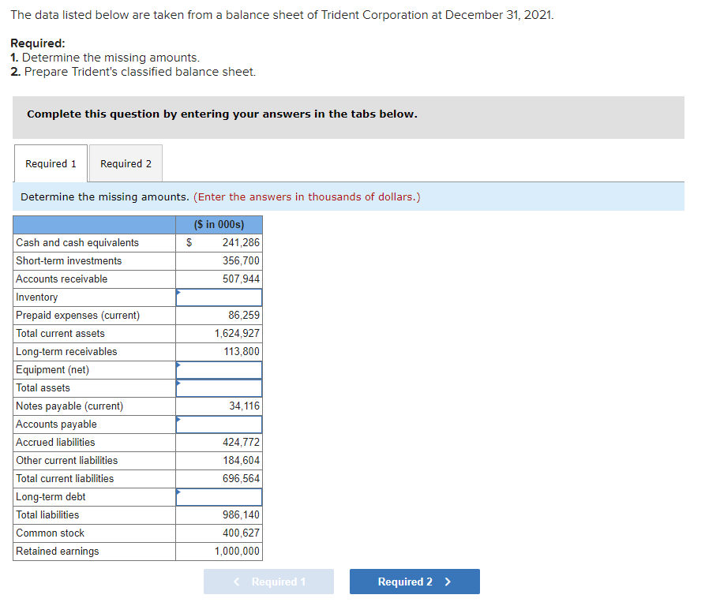The height and width of the screenshot is (606, 720).
Task: Switch to the Required 2 tab
Action: coord(126,163)
